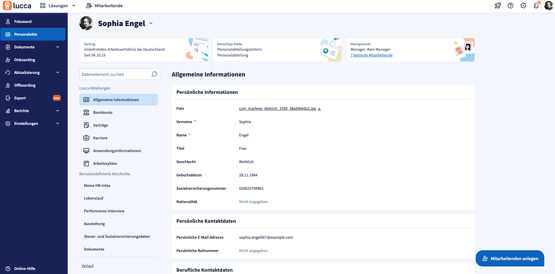Open the Anwendungsinformationen section

(x=119, y=151)
